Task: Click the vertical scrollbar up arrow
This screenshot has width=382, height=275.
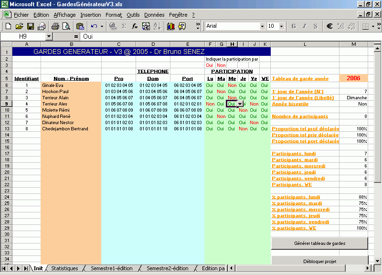Action: tap(377, 48)
